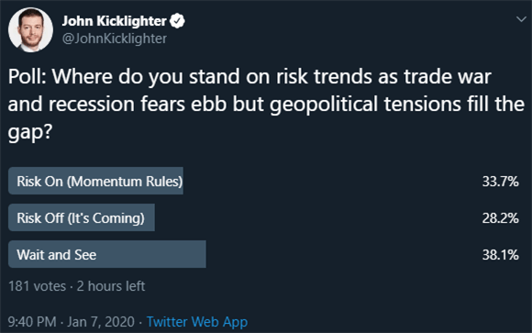Screen dimensions: 532x333
Task: Click the 28.2% poll result
Action: (501, 218)
